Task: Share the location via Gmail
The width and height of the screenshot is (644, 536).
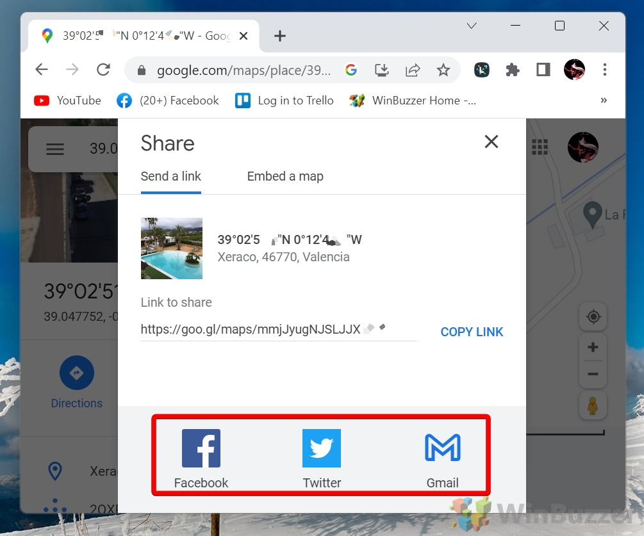Action: 442,459
